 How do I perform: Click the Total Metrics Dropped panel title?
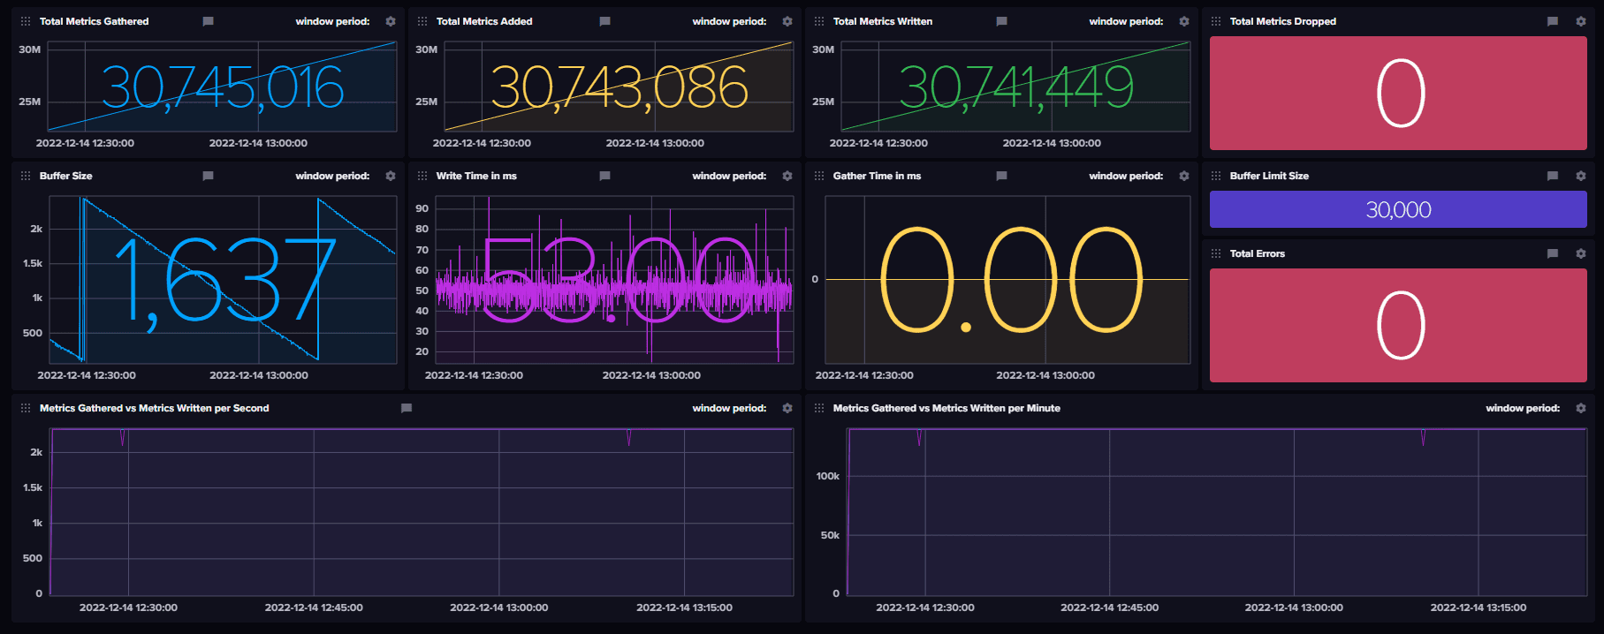1282,21
